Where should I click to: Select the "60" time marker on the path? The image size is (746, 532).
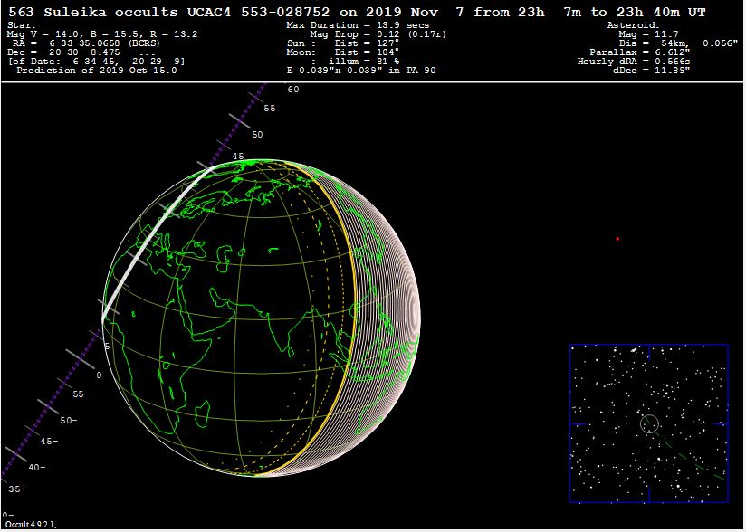(x=292, y=90)
